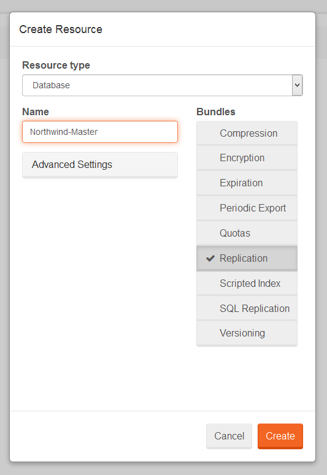Enable the Quotas bundle

pyautogui.click(x=247, y=234)
